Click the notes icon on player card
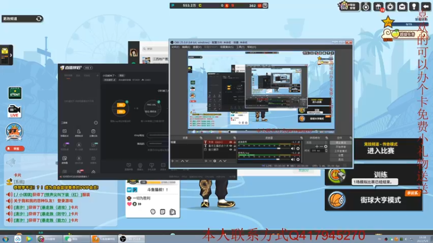 point(163,212)
